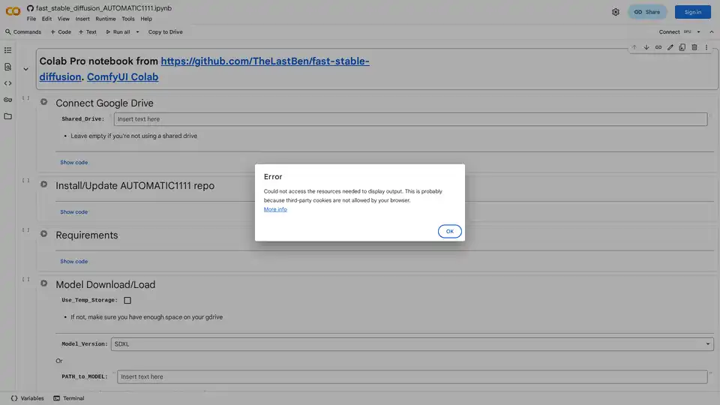Collapse the notebook title section chevron
The height and width of the screenshot is (405, 720).
[25, 69]
